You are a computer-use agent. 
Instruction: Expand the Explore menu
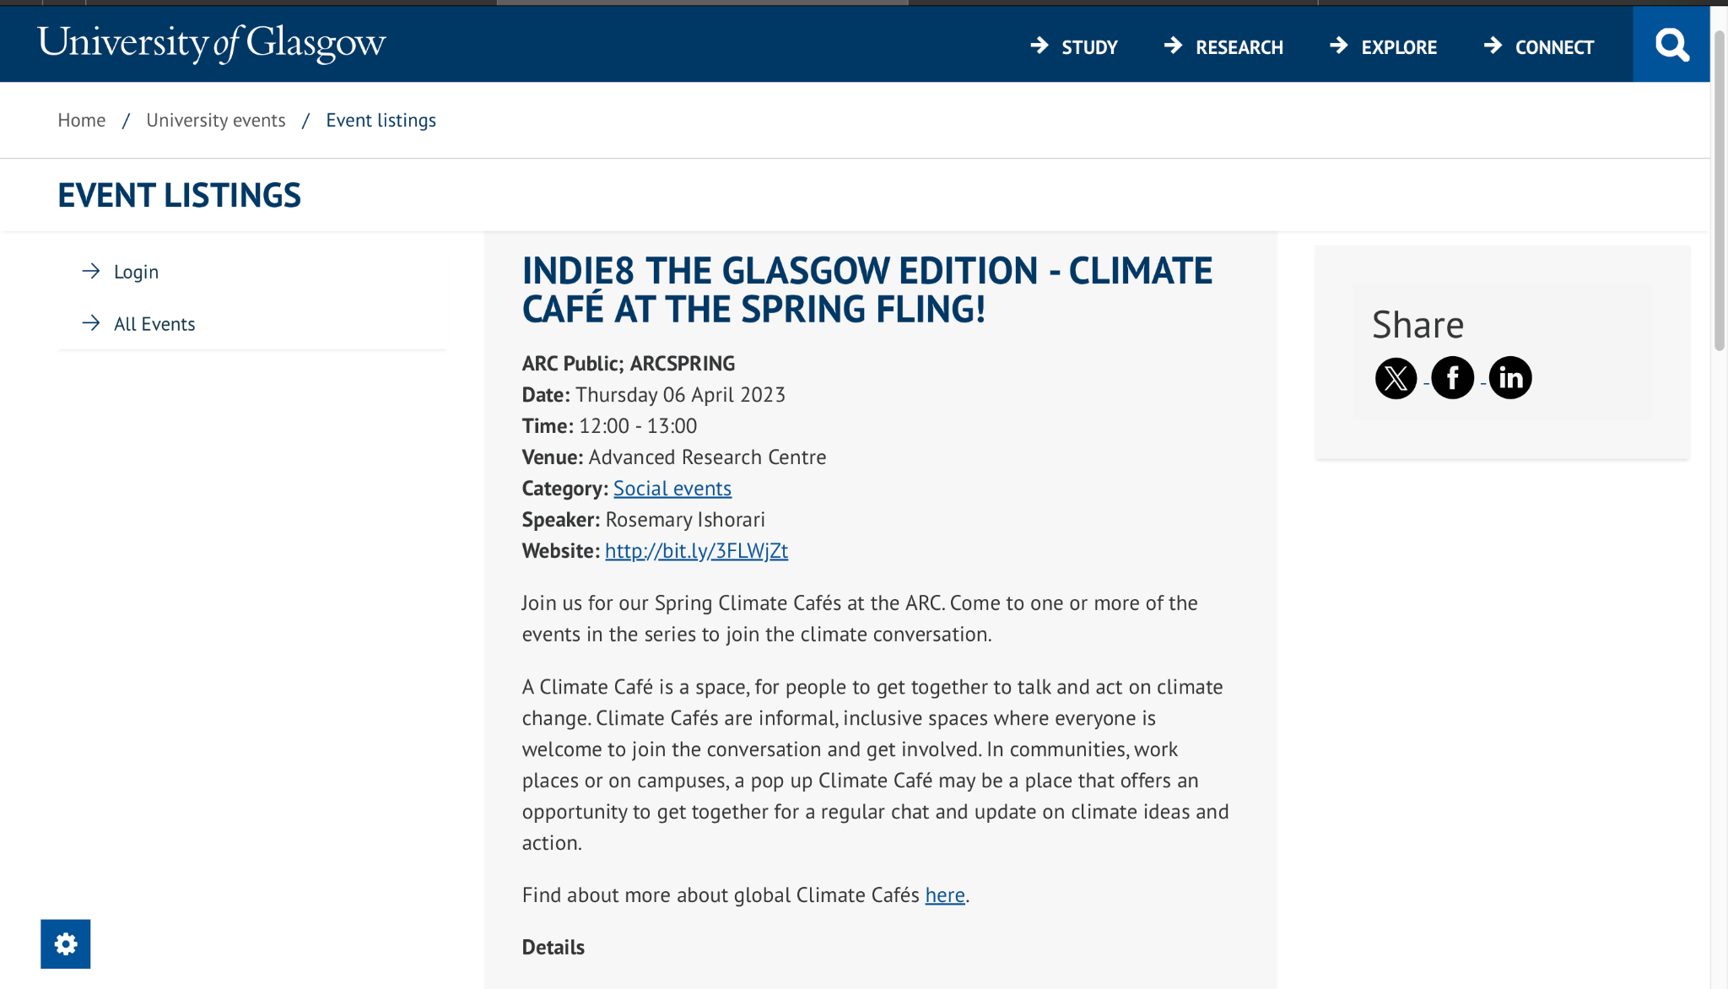pyautogui.click(x=1383, y=47)
